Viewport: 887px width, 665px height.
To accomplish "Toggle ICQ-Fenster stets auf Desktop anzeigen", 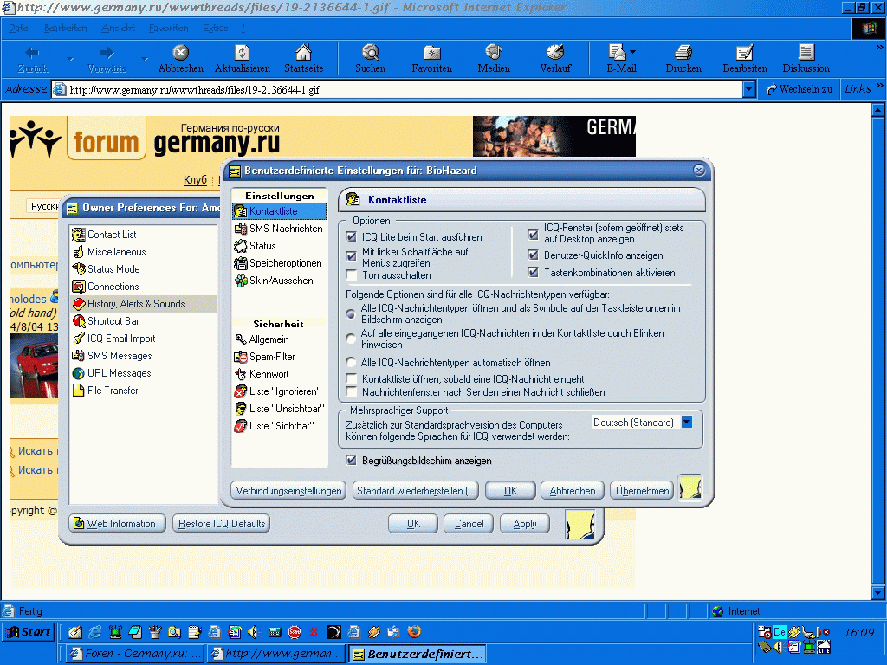I will (x=533, y=234).
